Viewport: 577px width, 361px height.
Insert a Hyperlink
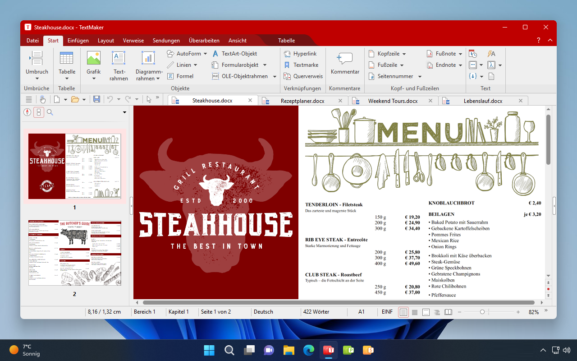(300, 54)
